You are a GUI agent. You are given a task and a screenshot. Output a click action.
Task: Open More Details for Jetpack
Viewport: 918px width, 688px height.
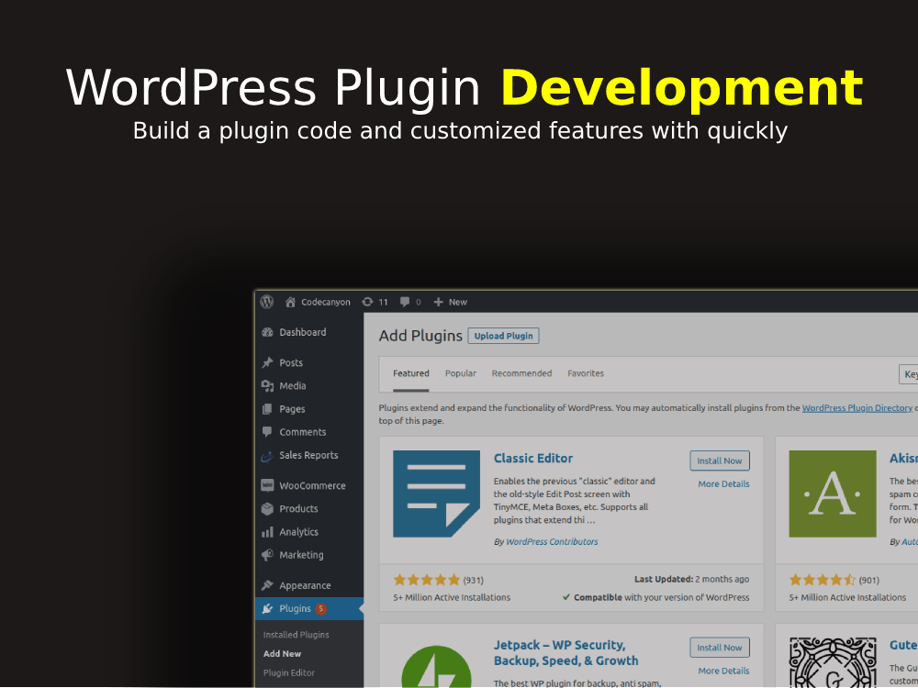(x=723, y=671)
